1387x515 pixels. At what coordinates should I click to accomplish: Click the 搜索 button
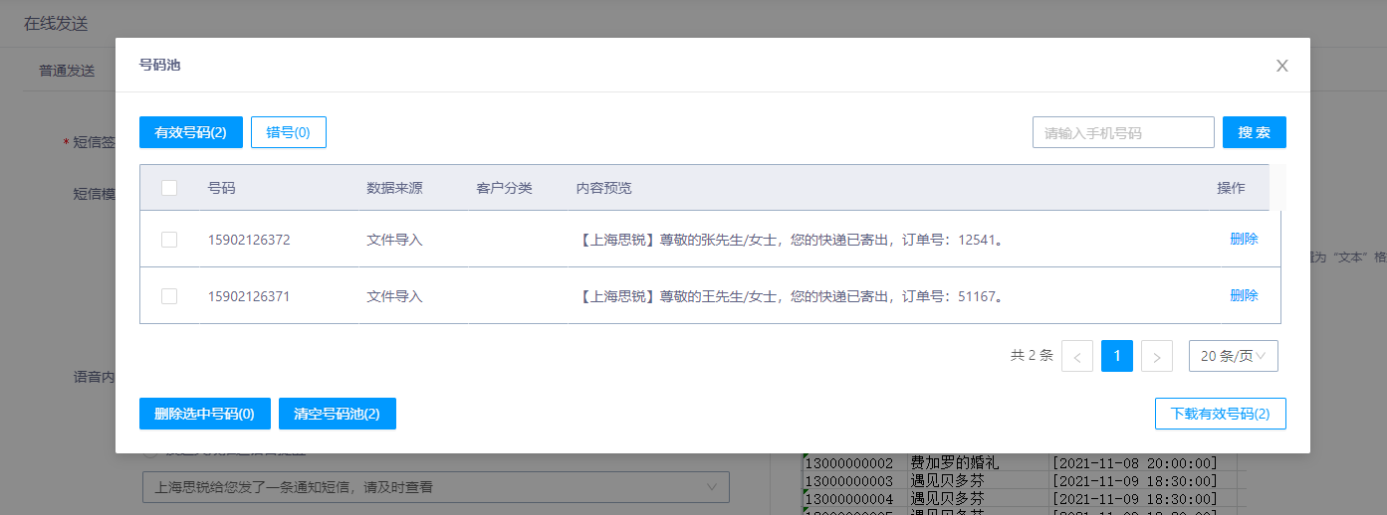(1254, 132)
